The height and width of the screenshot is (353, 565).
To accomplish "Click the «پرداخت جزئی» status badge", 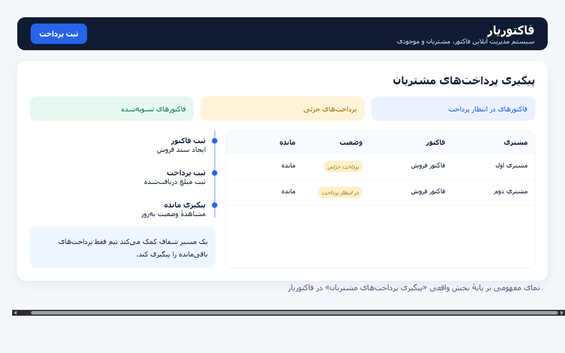I will (343, 167).
